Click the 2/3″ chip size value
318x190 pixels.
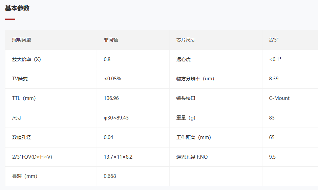point(274,40)
